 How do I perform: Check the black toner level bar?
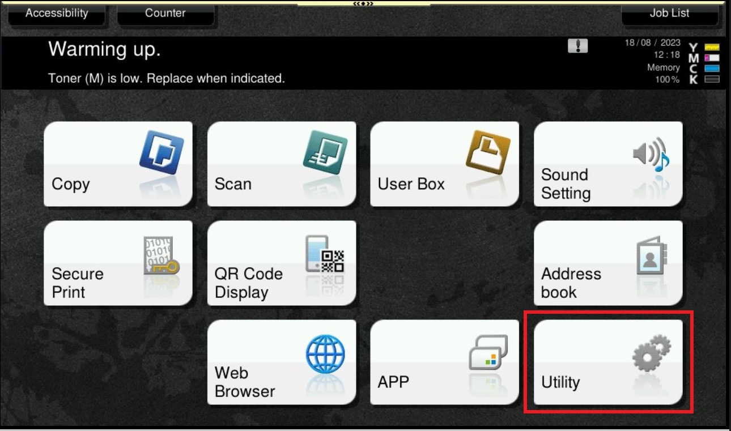(x=712, y=79)
